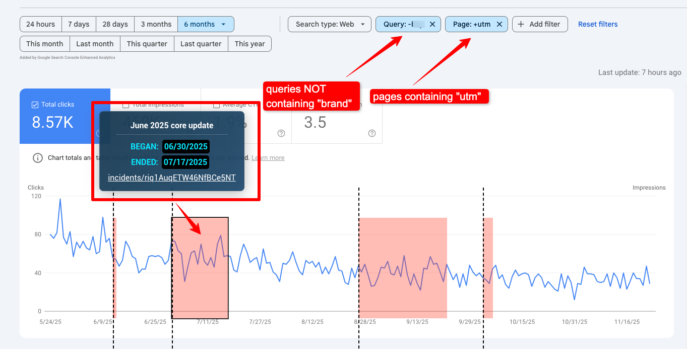Choose the Last quarter preset
The image size is (687, 349).
tap(201, 44)
